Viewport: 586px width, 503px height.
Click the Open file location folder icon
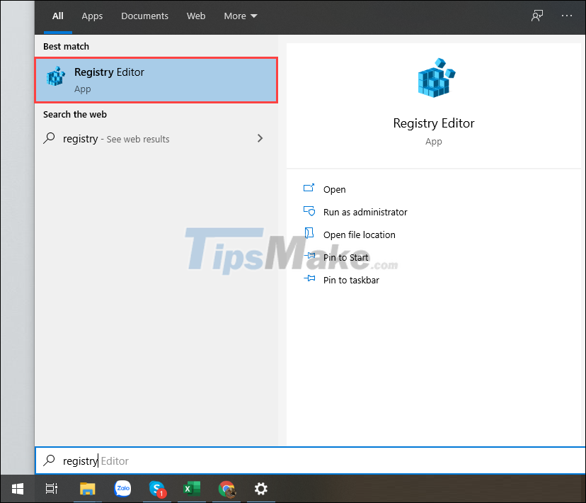click(309, 234)
